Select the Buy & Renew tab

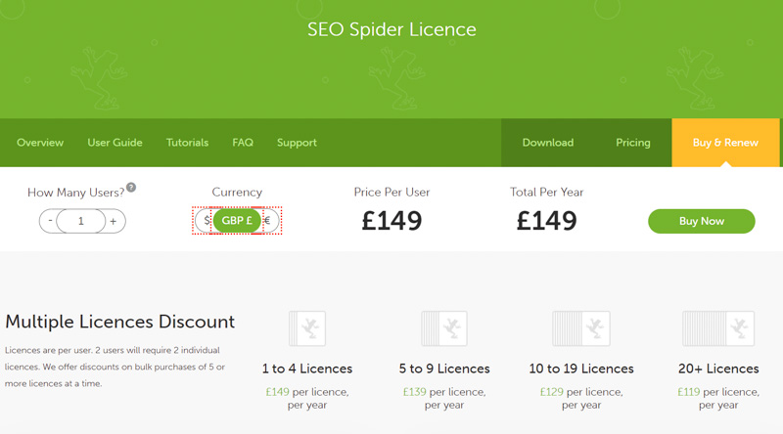point(725,143)
